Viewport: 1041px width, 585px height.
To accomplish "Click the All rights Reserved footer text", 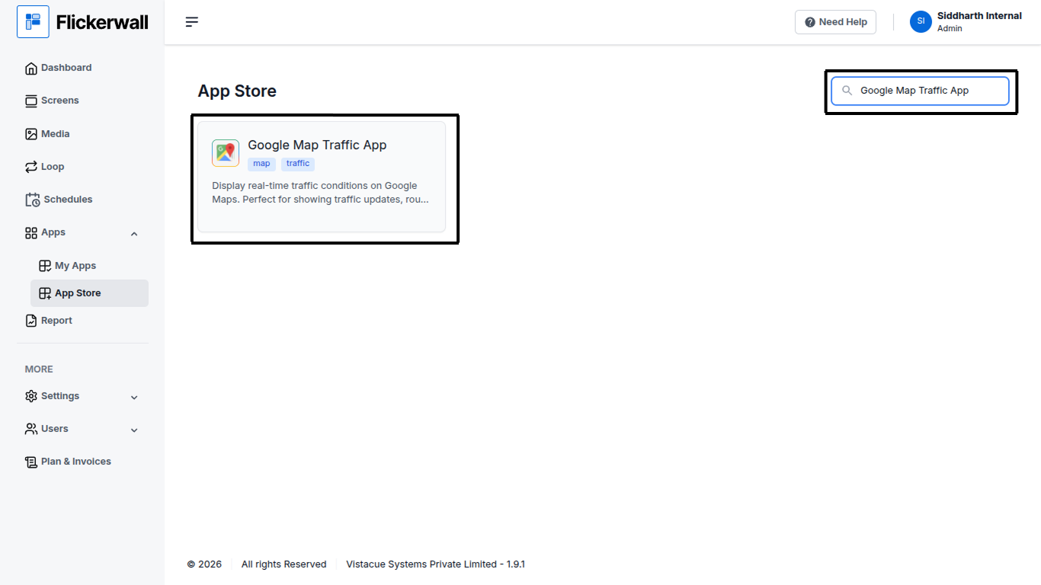I will [283, 564].
